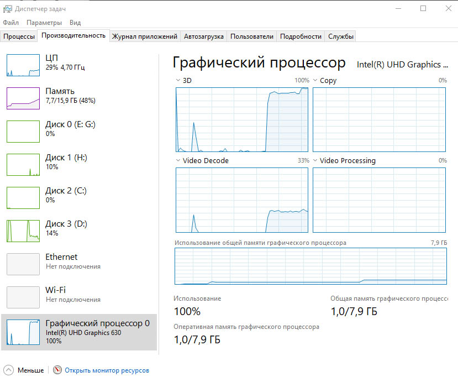
Task: Select the Диск 3 (D:) graph icon
Action: (23, 231)
